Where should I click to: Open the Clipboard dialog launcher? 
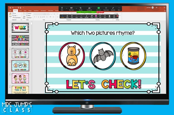(x=21, y=20)
